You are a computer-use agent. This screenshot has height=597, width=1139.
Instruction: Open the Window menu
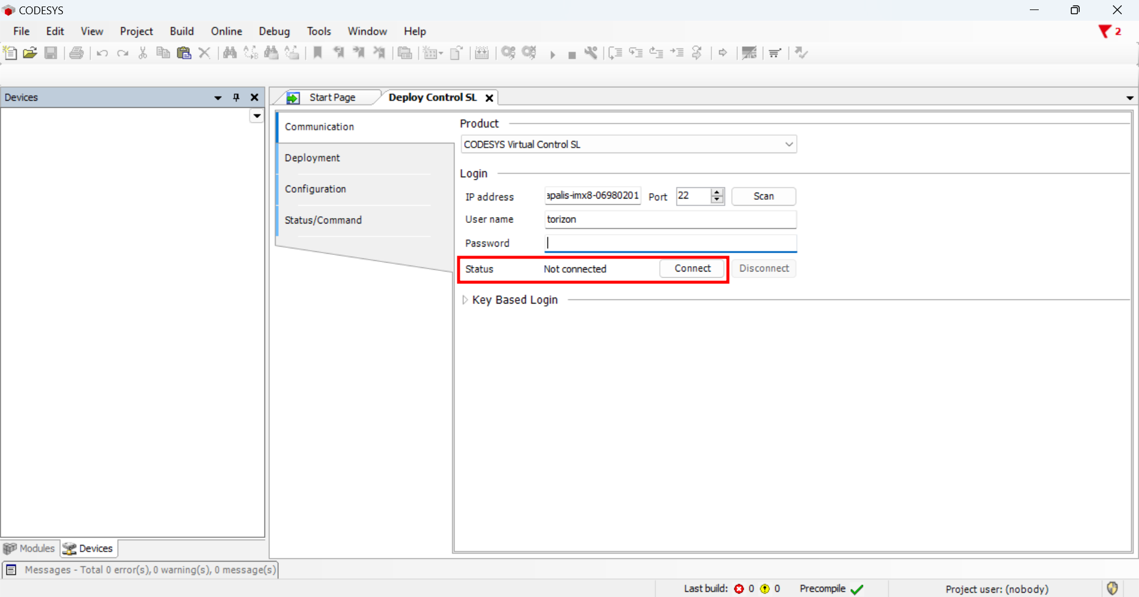click(367, 31)
